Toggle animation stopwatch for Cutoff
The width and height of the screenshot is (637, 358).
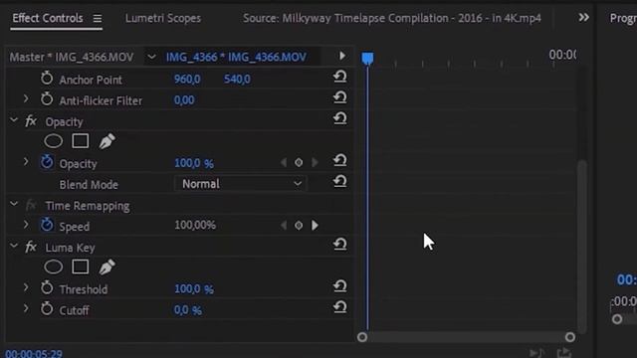pyautogui.click(x=47, y=308)
